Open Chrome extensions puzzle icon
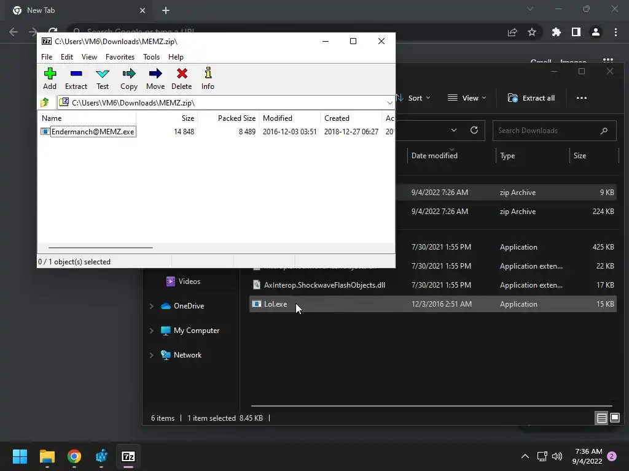The height and width of the screenshot is (471, 629). (557, 32)
